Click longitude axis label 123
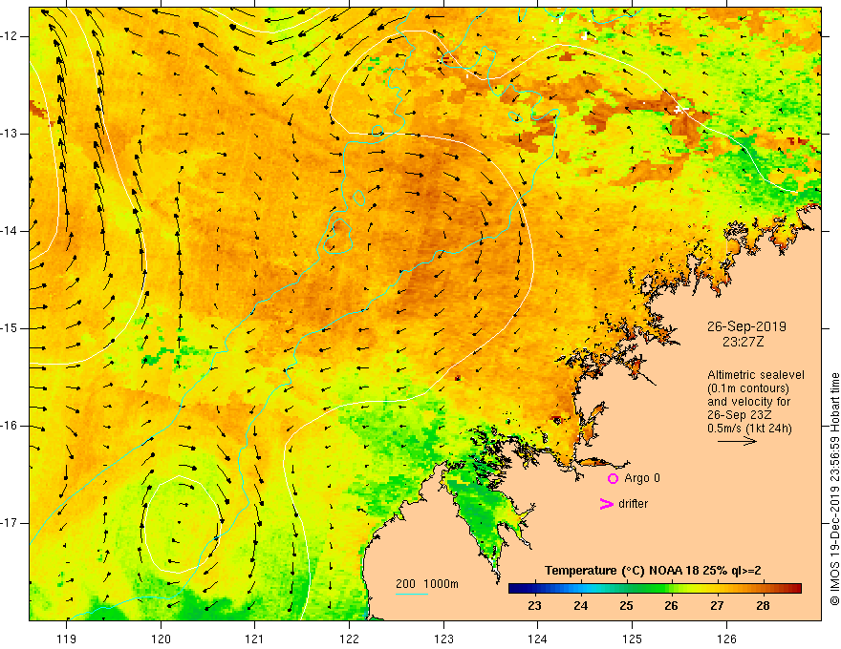 tap(443, 639)
